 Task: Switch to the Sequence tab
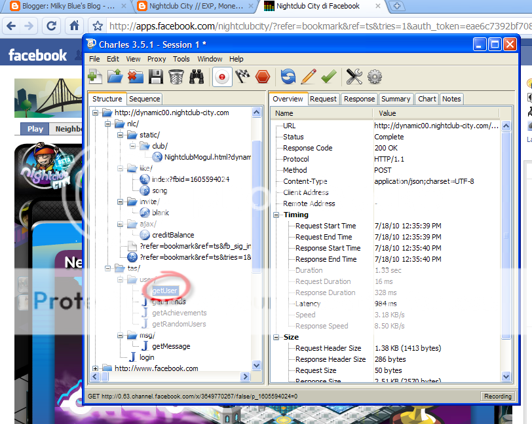[145, 99]
